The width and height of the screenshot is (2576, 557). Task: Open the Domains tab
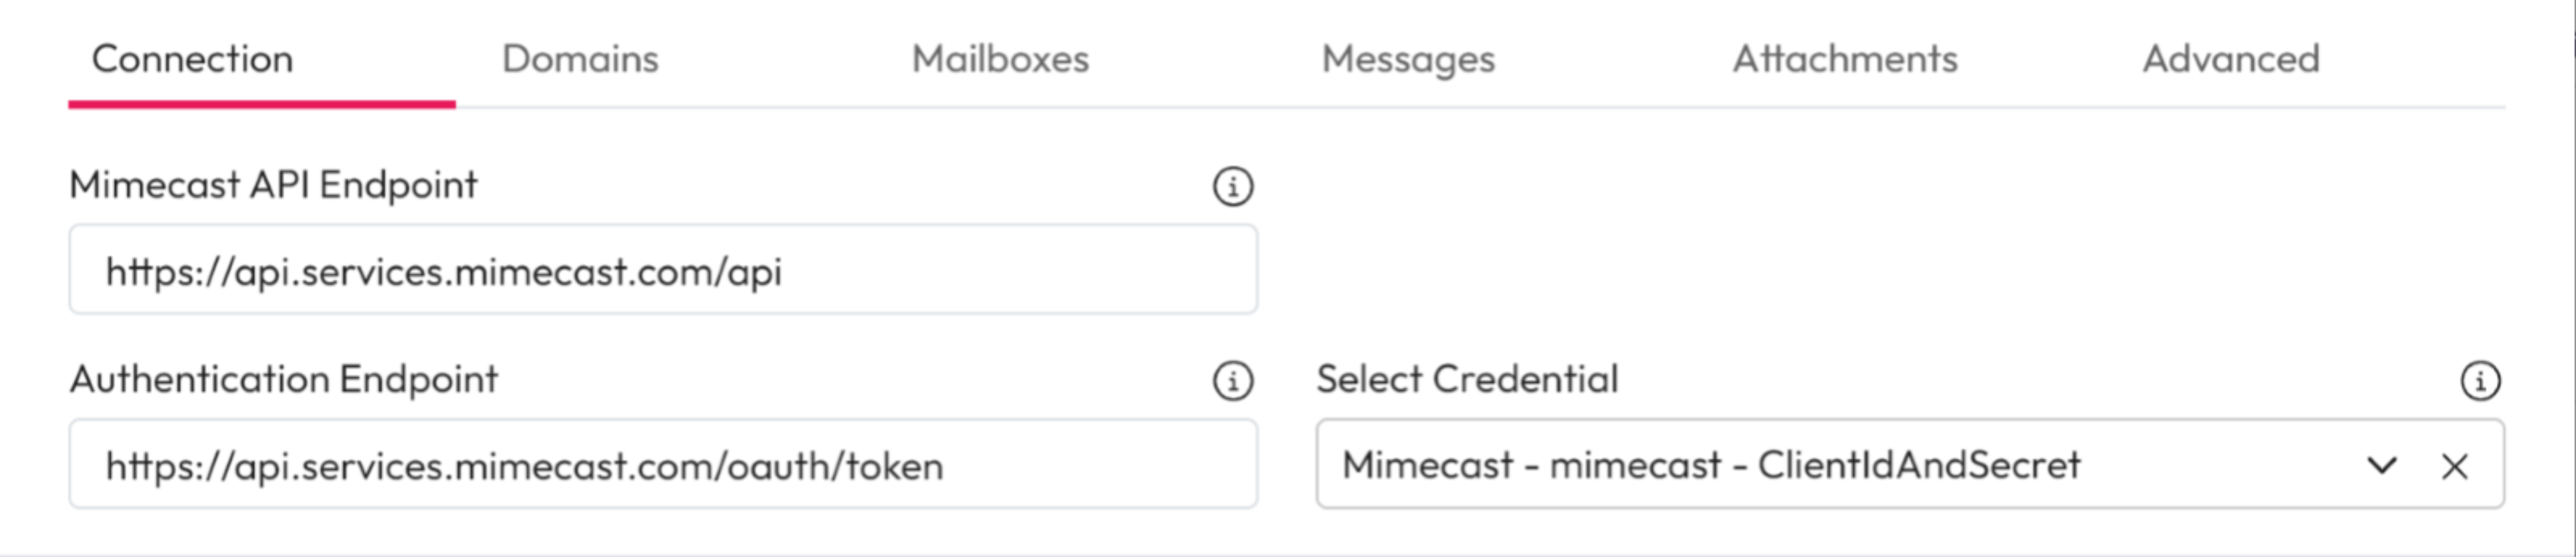(580, 59)
